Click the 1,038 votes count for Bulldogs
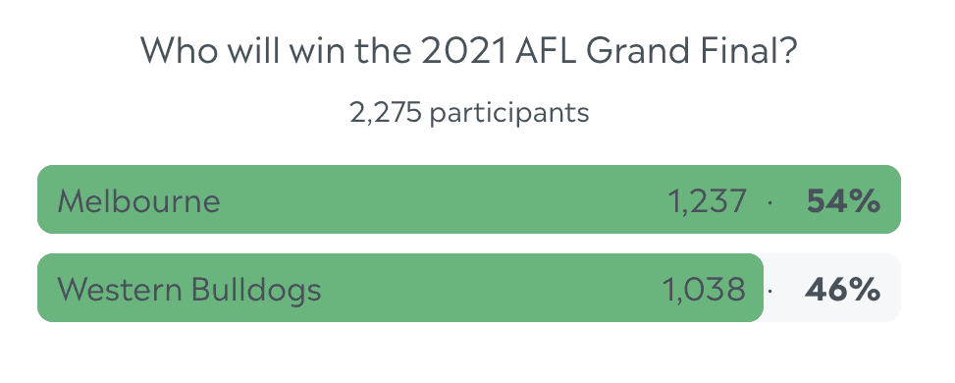This screenshot has width=955, height=383. pyautogui.click(x=704, y=289)
